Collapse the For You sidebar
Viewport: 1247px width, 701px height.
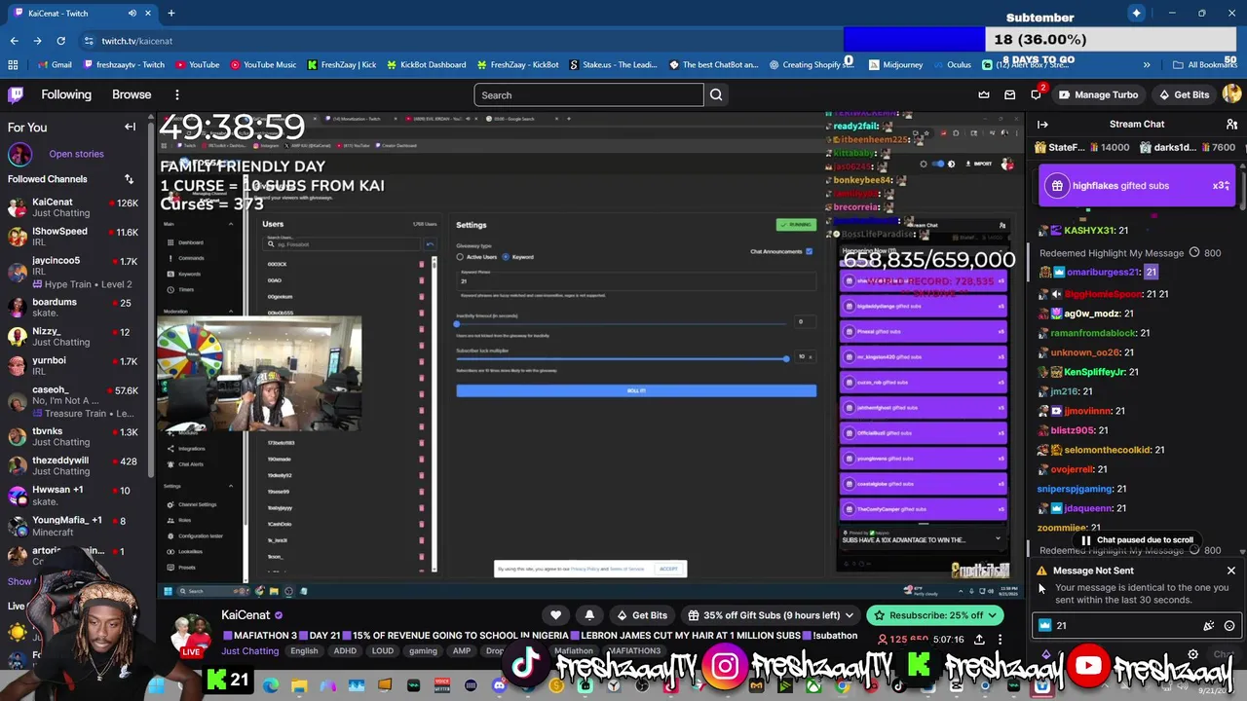coord(130,127)
